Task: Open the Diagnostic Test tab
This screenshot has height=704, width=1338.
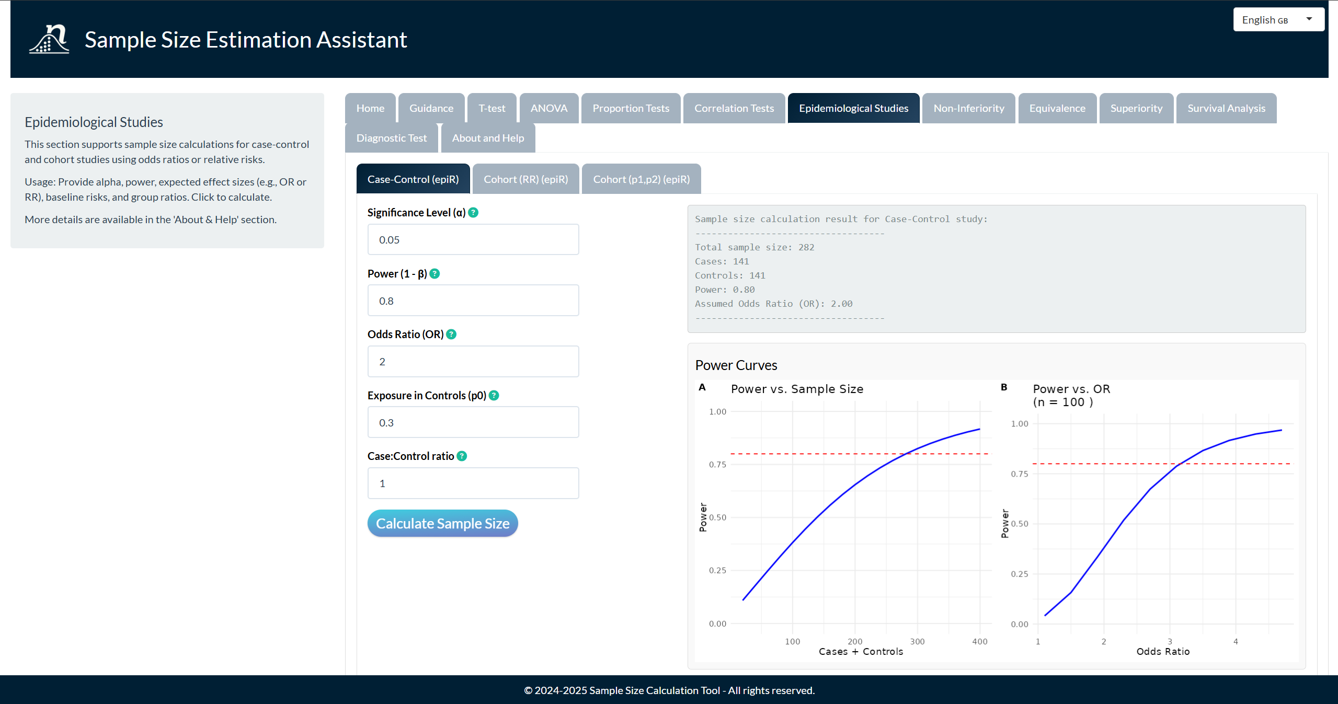Action: pyautogui.click(x=391, y=138)
